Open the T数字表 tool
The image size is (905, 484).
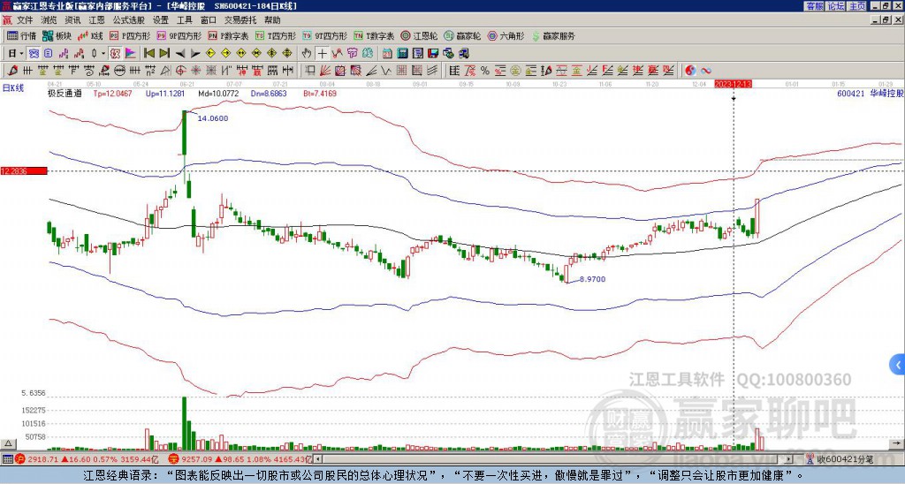[x=374, y=35]
